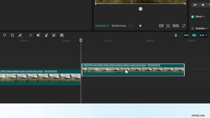Click the microphone record voiceover icon

(x=176, y=35)
